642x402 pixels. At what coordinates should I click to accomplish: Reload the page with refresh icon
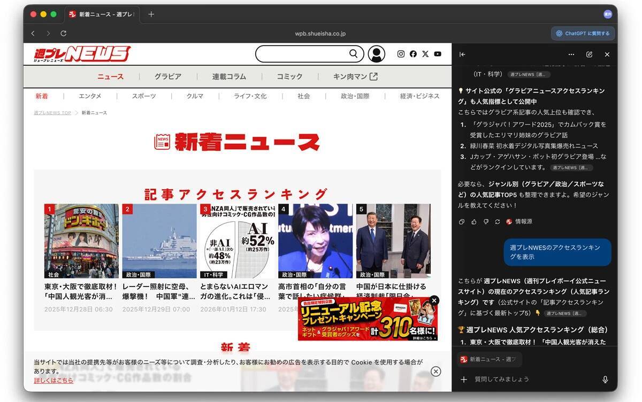click(x=63, y=33)
